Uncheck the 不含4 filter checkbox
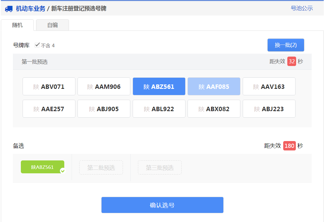Viewport: 324px width, 222px height. (x=37, y=45)
